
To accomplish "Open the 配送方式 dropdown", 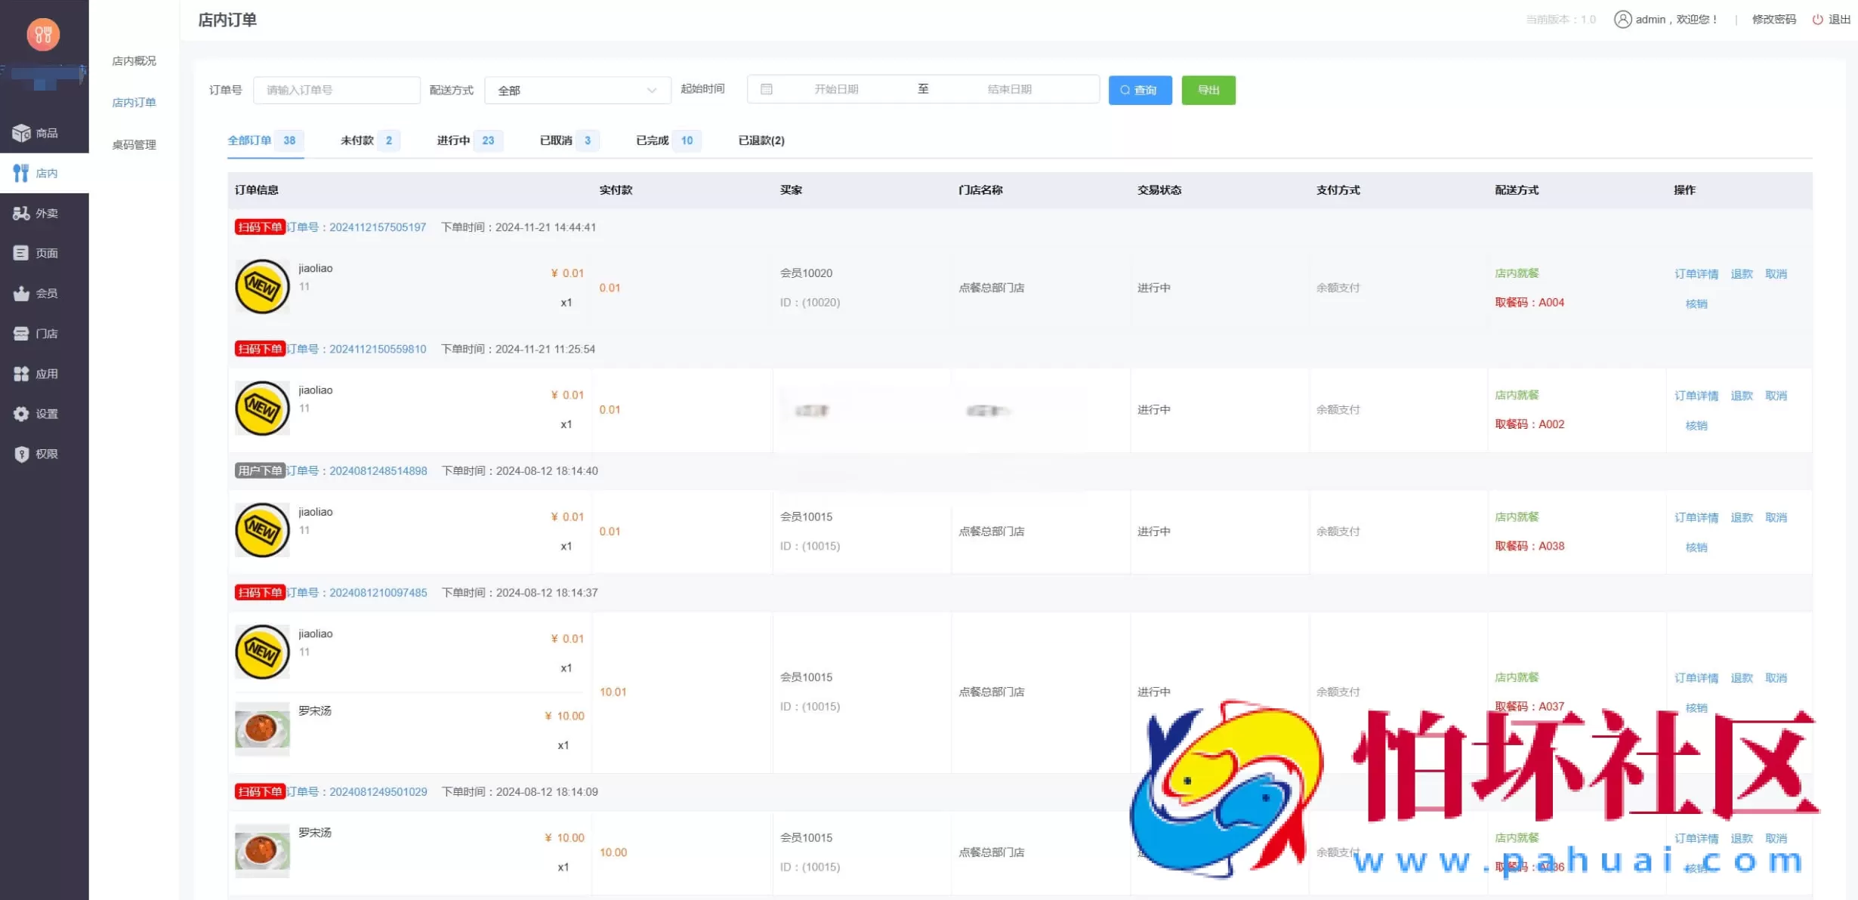I will (x=577, y=90).
